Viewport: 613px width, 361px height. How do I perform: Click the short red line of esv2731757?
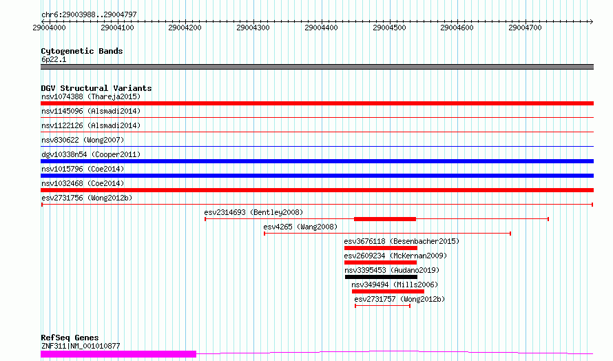click(x=382, y=306)
